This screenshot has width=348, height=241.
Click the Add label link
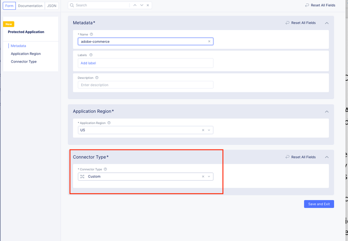88,63
